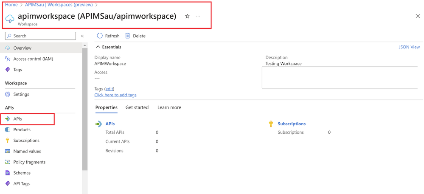The height and width of the screenshot is (194, 424).
Task: Open the APIs heading link in Properties
Action: pyautogui.click(x=110, y=124)
